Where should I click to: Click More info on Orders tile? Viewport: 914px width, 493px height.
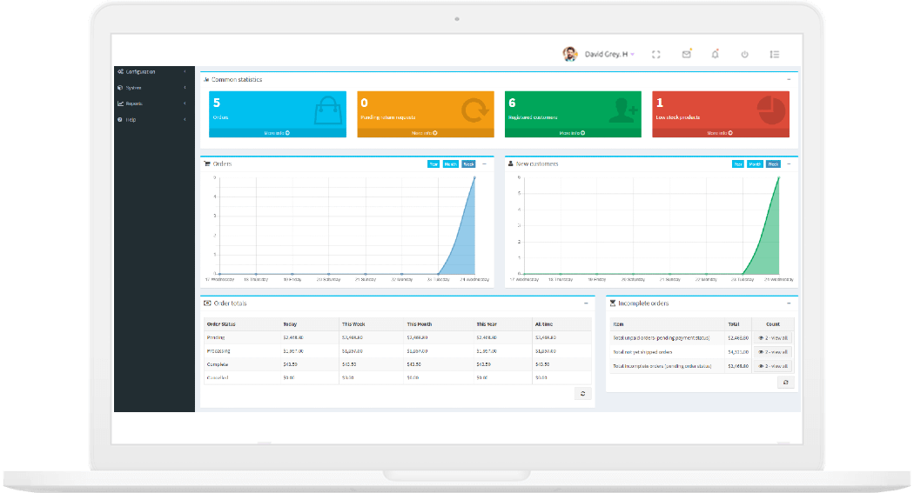[x=277, y=133]
